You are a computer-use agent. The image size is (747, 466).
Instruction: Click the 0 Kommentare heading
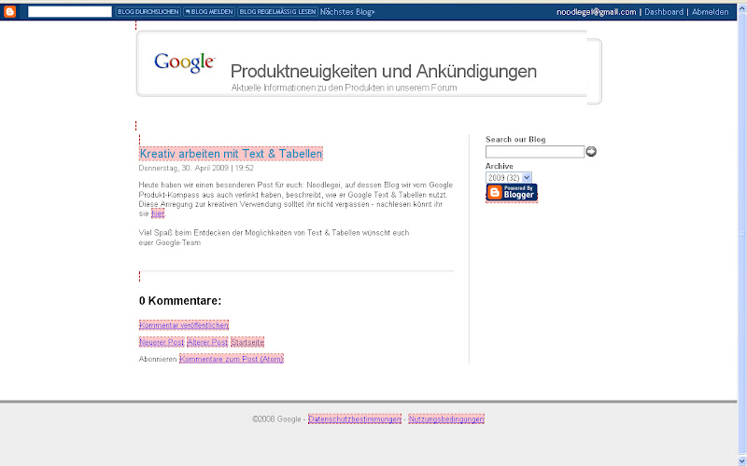click(x=180, y=300)
